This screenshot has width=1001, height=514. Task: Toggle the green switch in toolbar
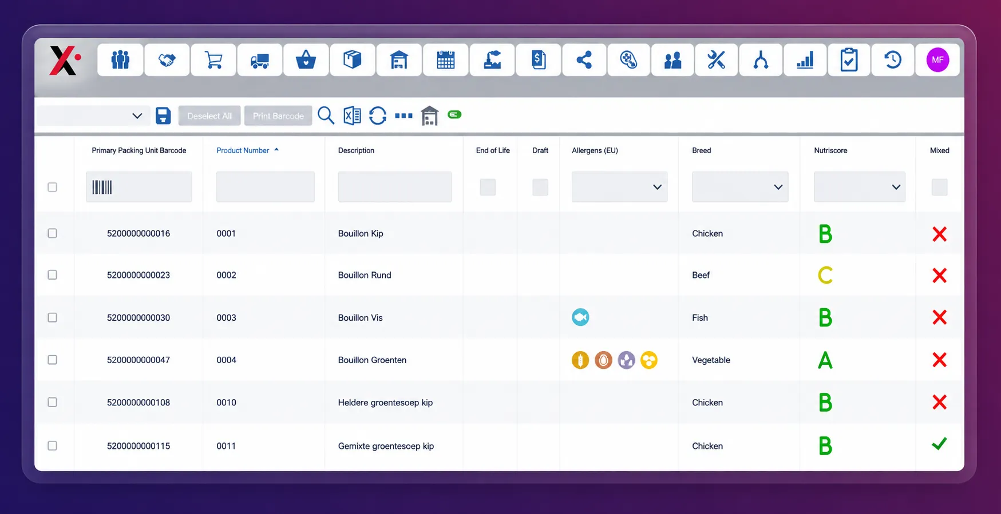454,115
